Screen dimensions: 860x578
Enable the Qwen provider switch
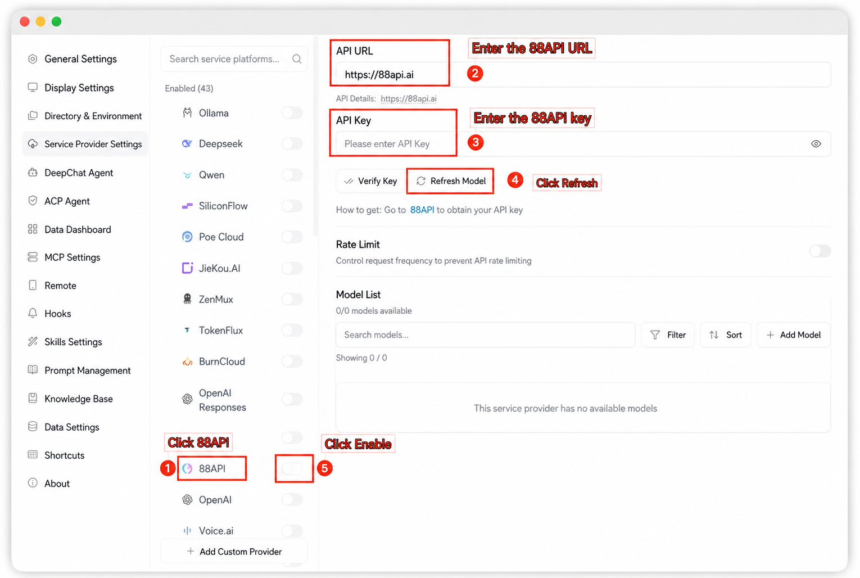click(x=292, y=175)
